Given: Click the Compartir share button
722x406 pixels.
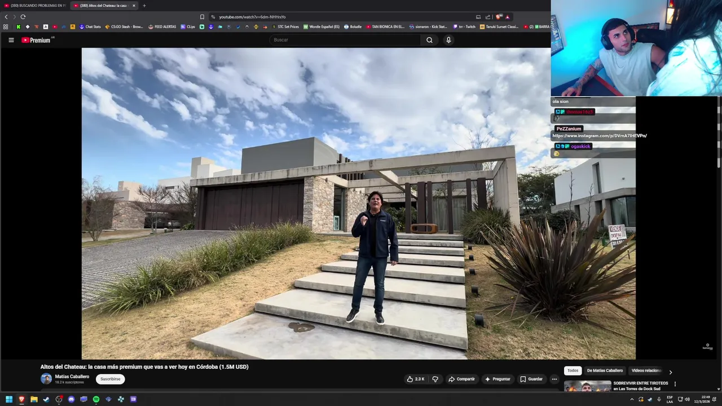Looking at the screenshot, I should pyautogui.click(x=461, y=379).
